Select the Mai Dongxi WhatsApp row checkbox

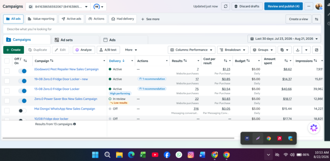pos(7,110)
